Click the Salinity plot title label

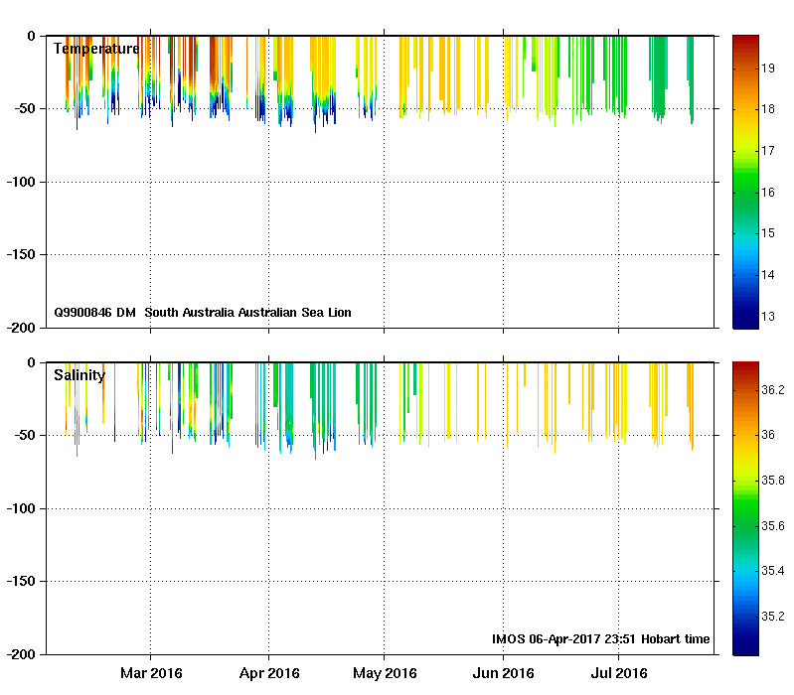79,375
